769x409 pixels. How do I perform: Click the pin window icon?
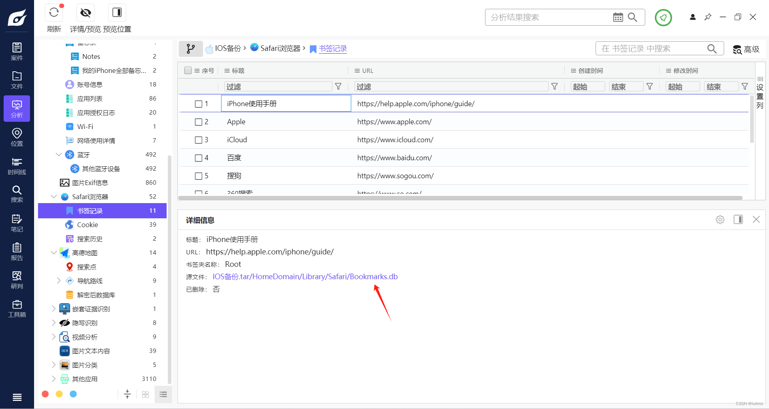coord(708,17)
